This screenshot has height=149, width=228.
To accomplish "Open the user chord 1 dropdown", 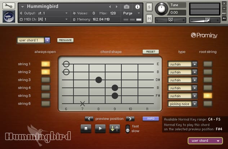I will tap(48, 40).
